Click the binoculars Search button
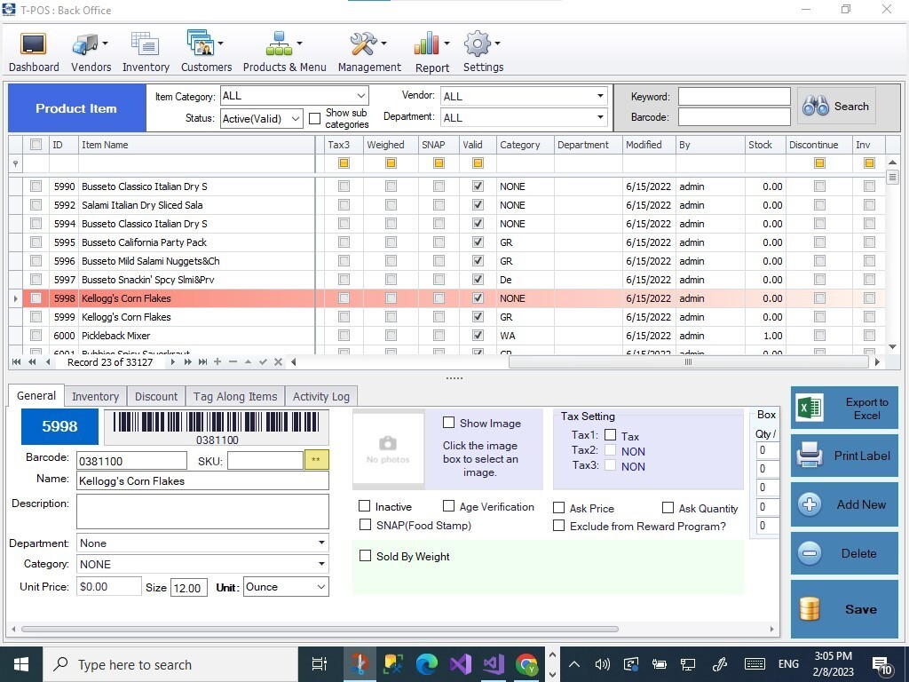 (x=836, y=107)
